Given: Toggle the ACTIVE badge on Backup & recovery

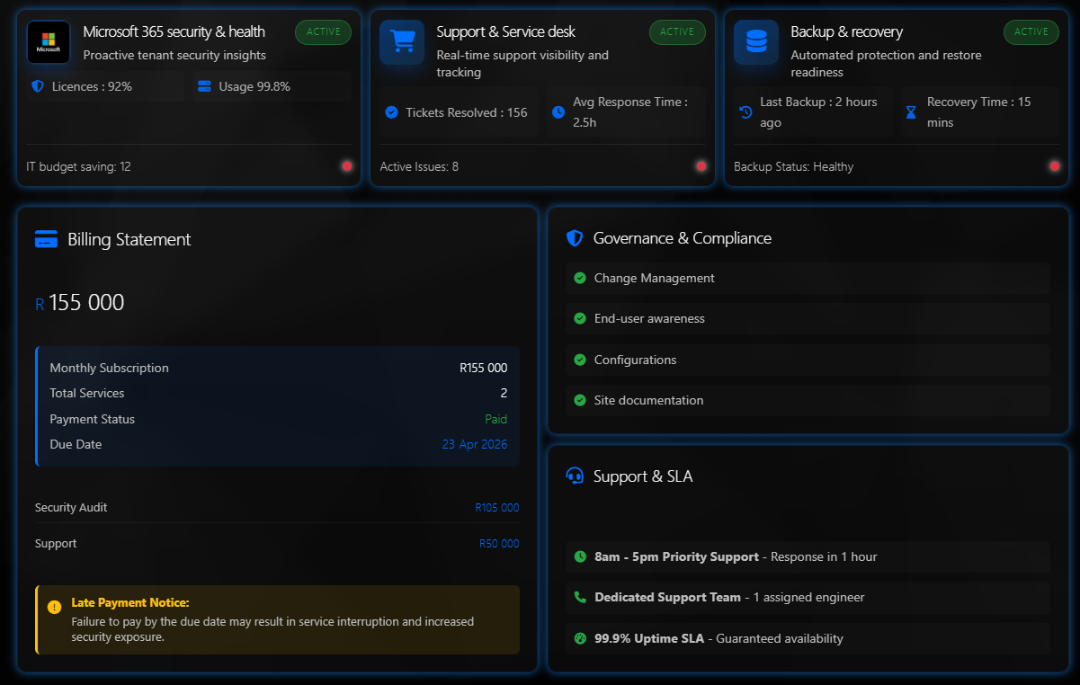Looking at the screenshot, I should pos(1031,31).
